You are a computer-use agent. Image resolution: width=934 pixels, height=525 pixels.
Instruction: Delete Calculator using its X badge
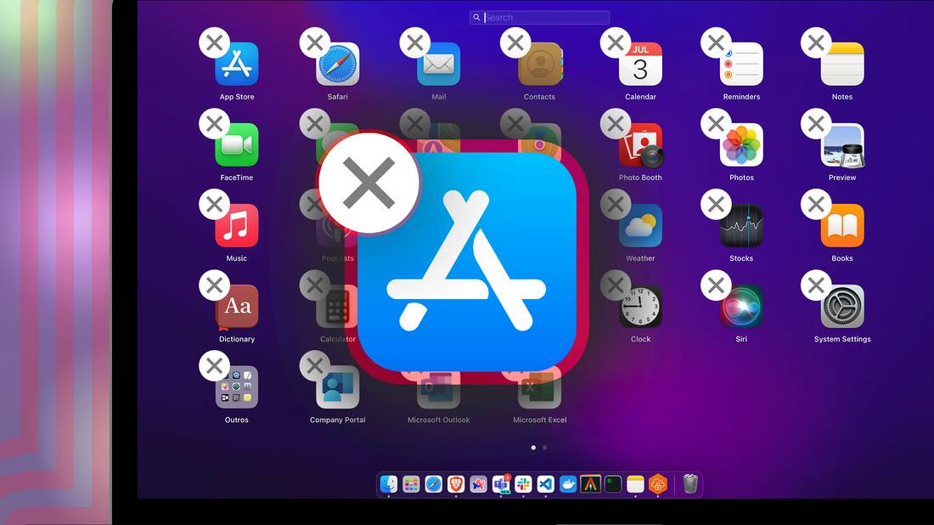tap(315, 285)
